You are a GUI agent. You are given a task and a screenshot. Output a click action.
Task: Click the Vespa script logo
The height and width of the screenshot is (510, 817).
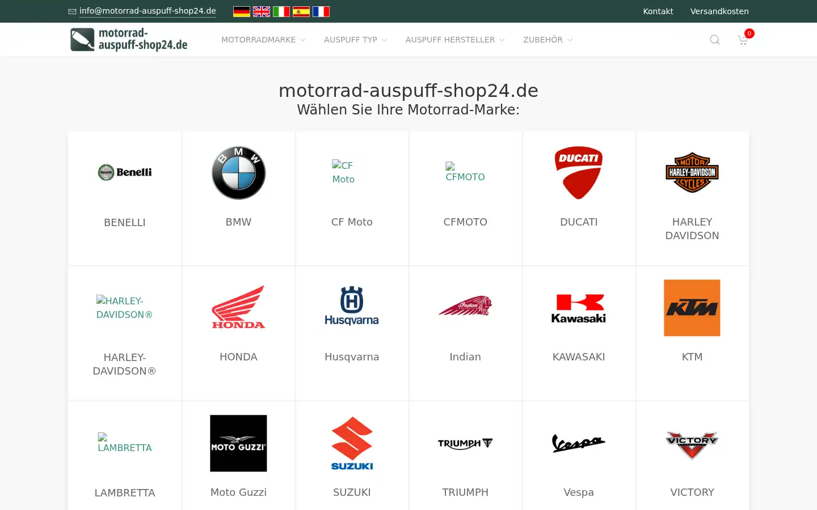(579, 443)
